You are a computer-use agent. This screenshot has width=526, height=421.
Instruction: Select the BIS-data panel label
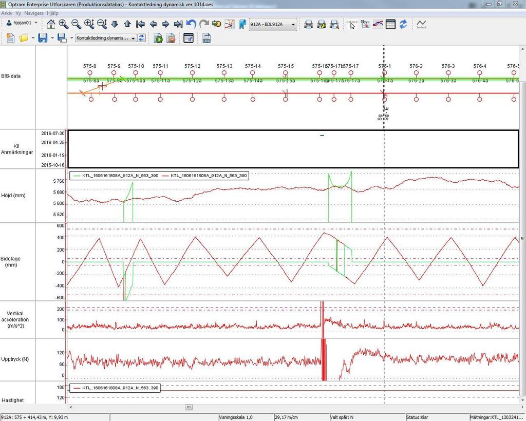pos(11,76)
